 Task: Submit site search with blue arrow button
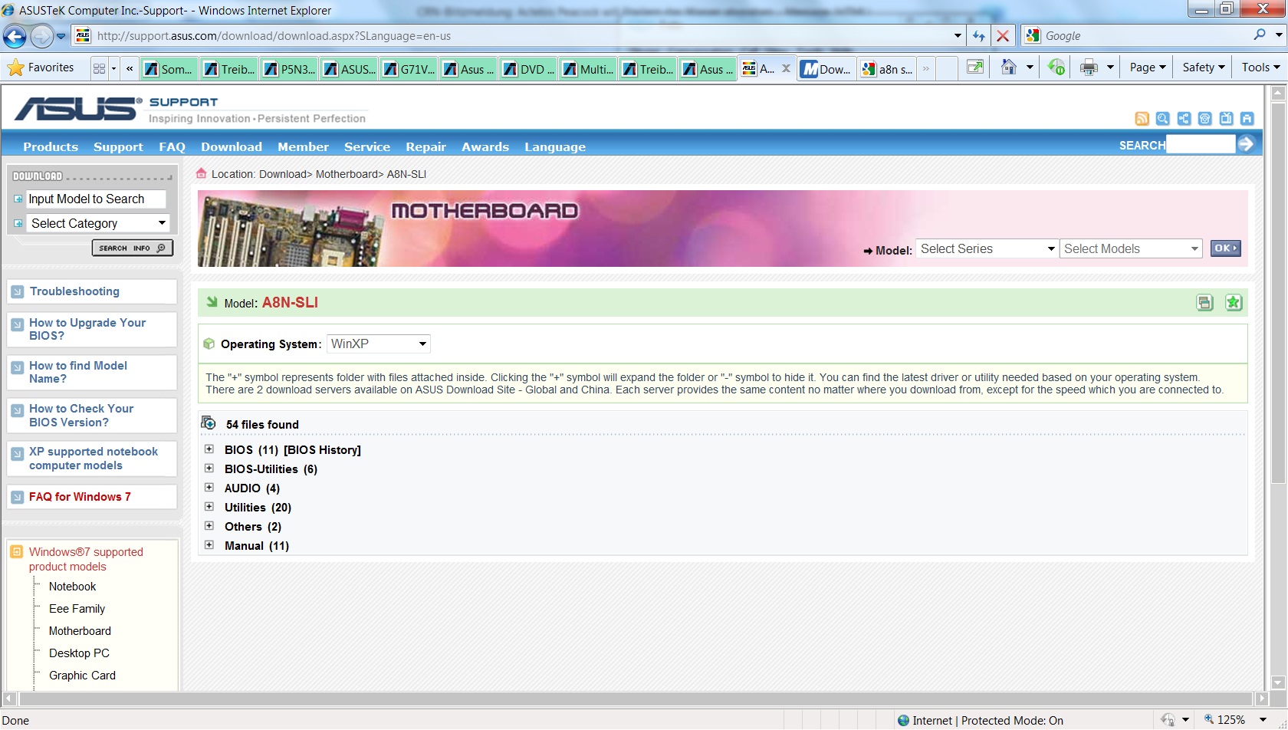[x=1247, y=143]
